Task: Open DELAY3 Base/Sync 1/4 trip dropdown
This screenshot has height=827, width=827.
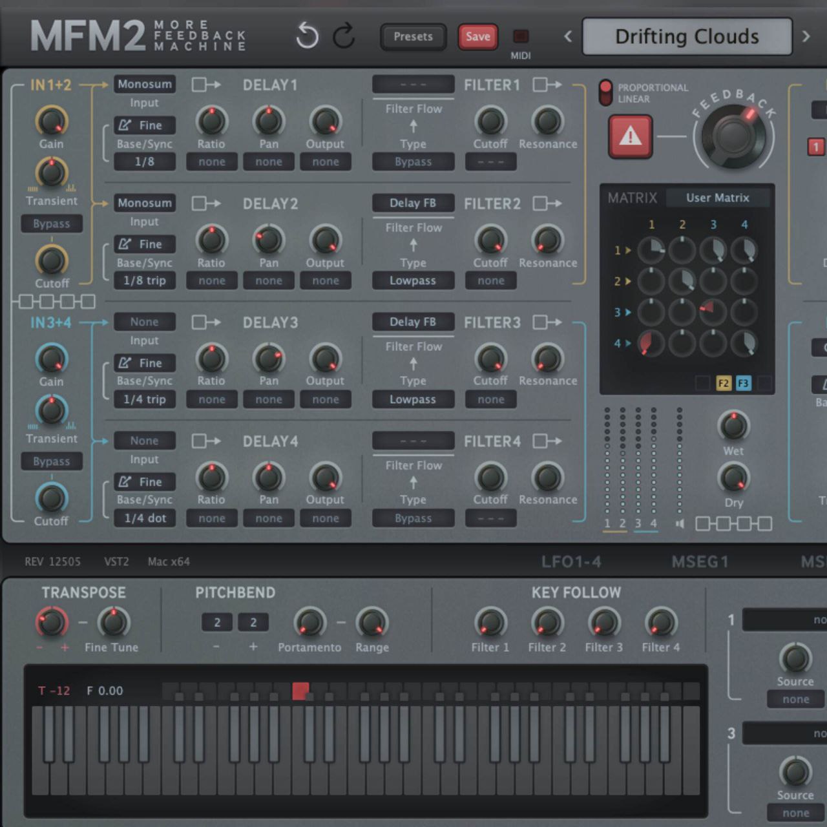Action: (145, 399)
